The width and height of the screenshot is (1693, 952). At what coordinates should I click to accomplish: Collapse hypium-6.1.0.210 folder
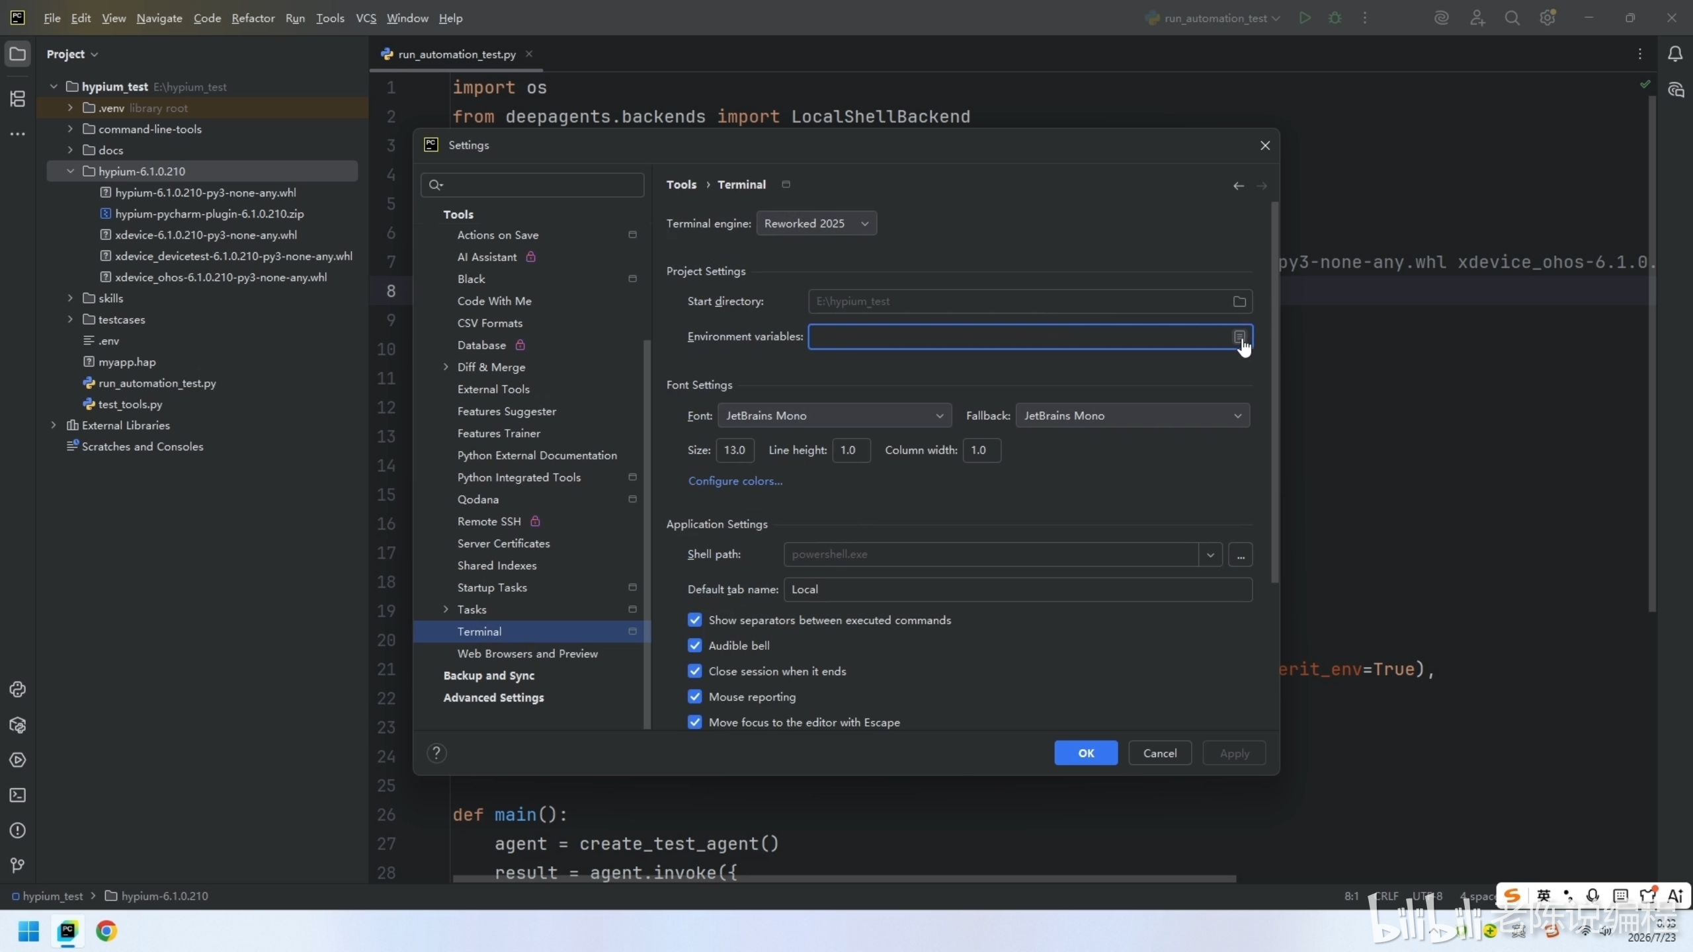coord(71,171)
